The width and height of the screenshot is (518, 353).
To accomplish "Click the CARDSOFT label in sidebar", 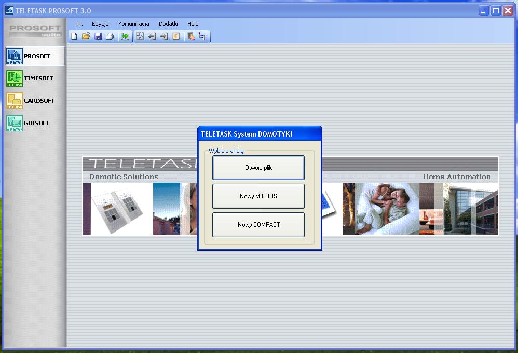I will (39, 101).
